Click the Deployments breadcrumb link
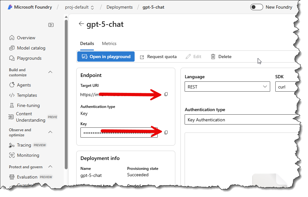 [x=120, y=7]
